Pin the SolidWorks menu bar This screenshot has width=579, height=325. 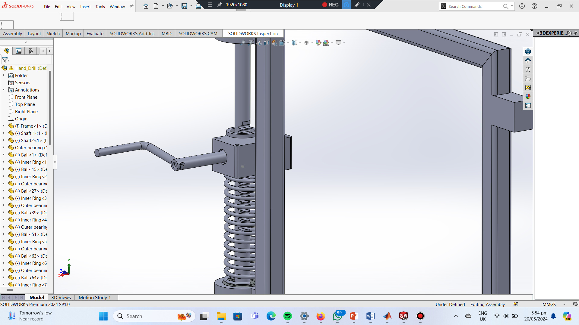coord(131,6)
